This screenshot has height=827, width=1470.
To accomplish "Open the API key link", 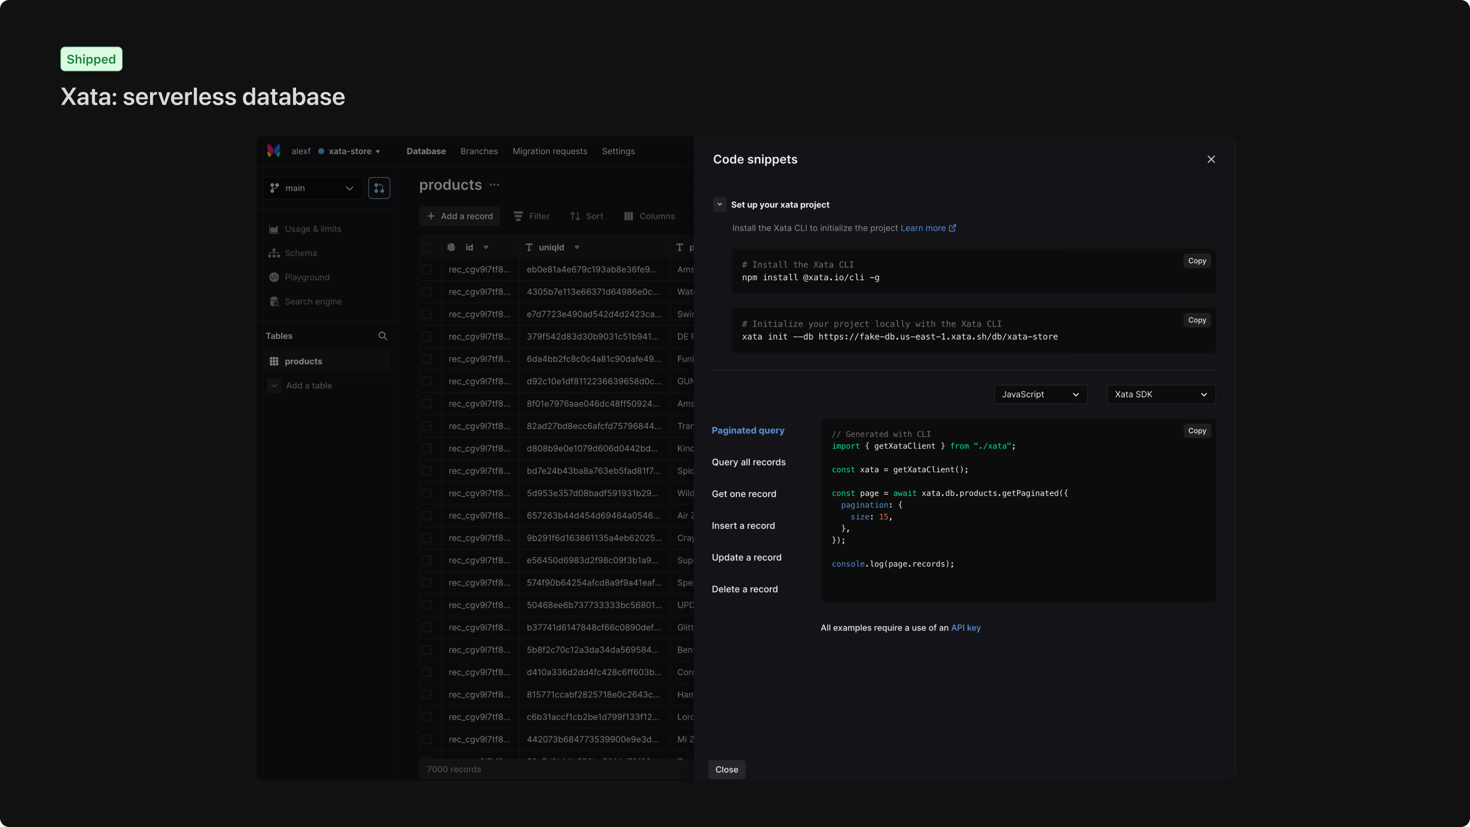I will pos(966,628).
